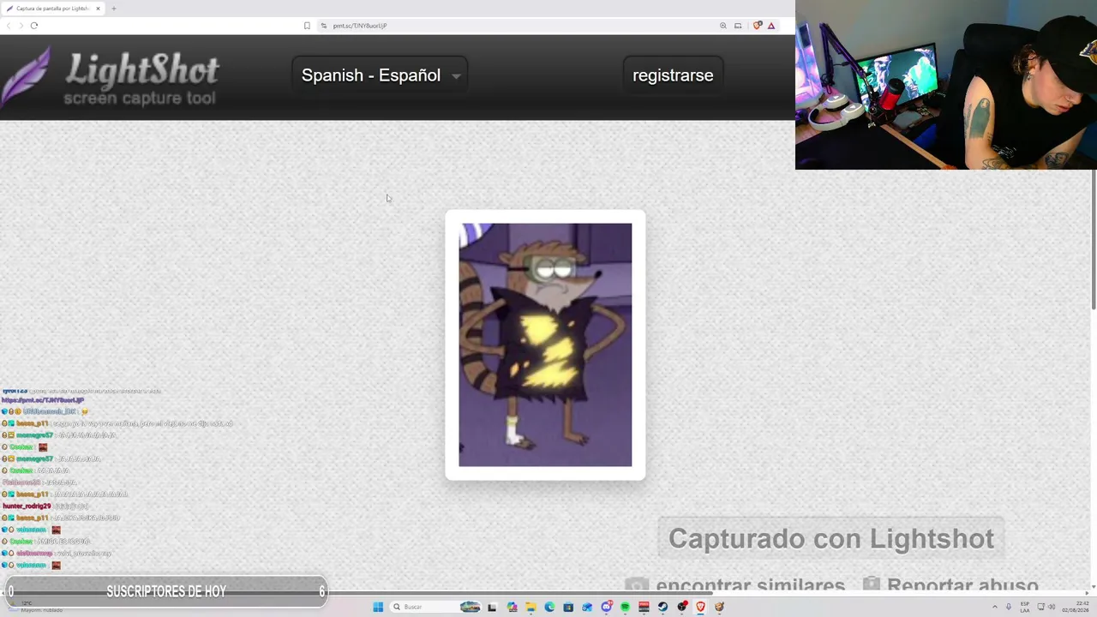1097x617 pixels.
Task: Reload the current page
Action: 34,26
